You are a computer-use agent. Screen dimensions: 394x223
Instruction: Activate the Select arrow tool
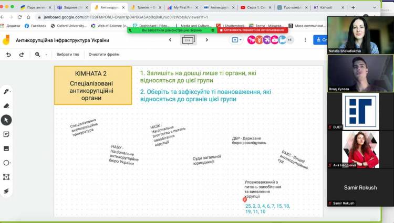tap(6, 120)
